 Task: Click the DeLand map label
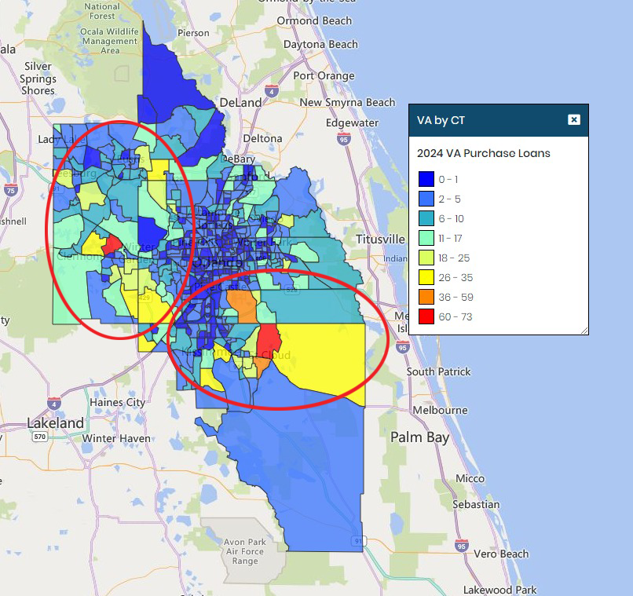[240, 103]
